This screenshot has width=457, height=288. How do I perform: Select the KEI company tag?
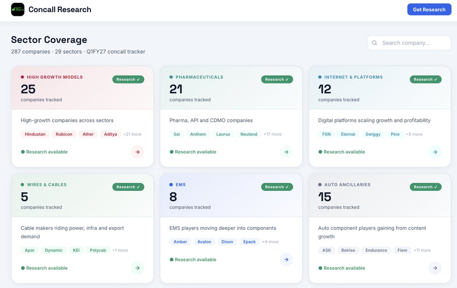pyautogui.click(x=76, y=250)
